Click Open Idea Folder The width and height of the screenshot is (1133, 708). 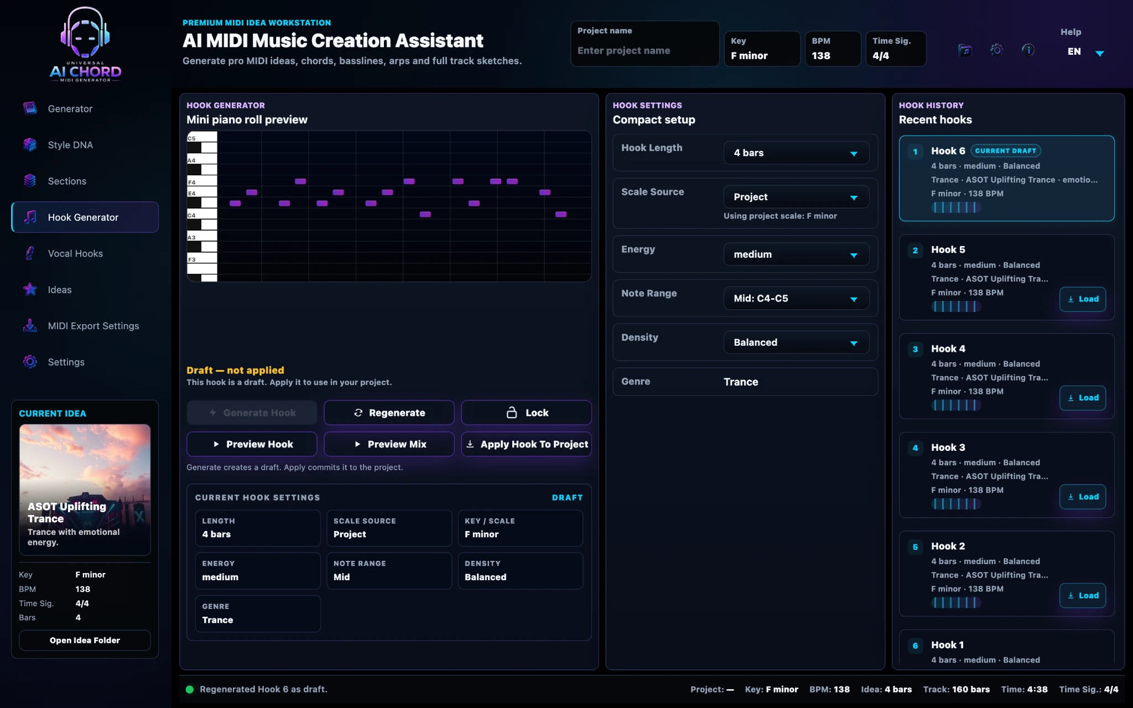pos(85,640)
